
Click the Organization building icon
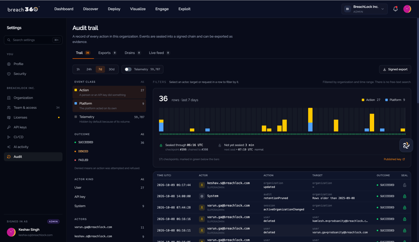point(9,98)
